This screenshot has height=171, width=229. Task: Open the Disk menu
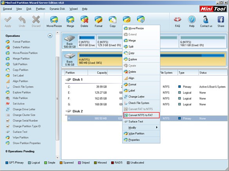(29, 9)
